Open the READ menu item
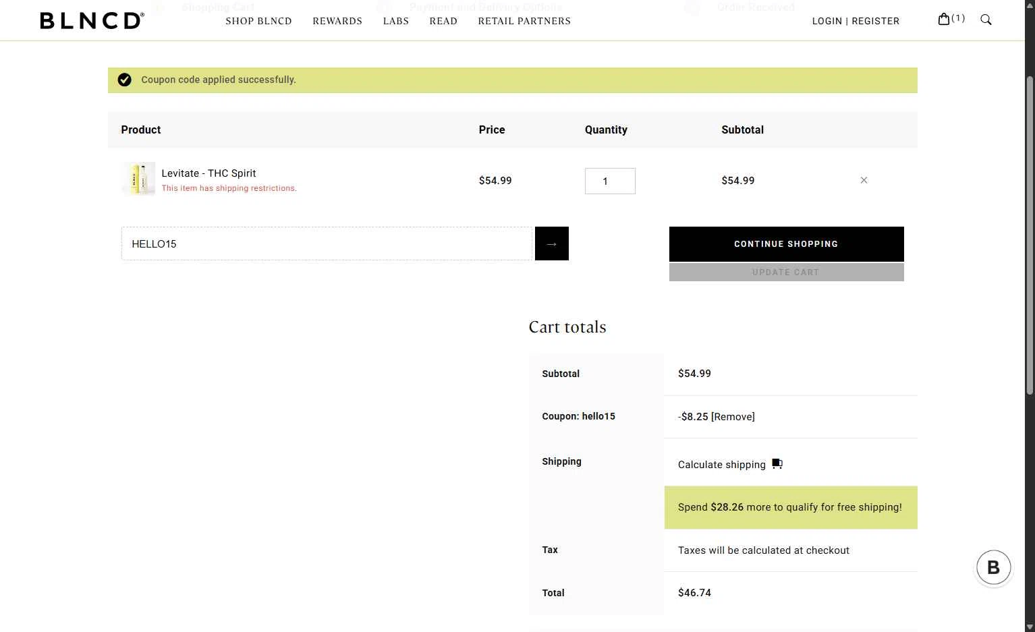This screenshot has height=632, width=1035. click(x=443, y=21)
